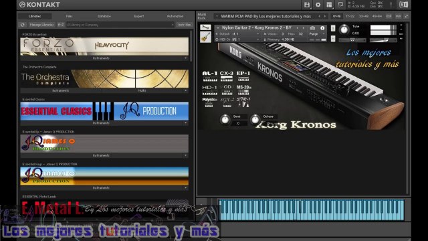Click the next instrument arrow for Nylon Guitar 2
Screen dimensions: 428x241
[x=303, y=28]
